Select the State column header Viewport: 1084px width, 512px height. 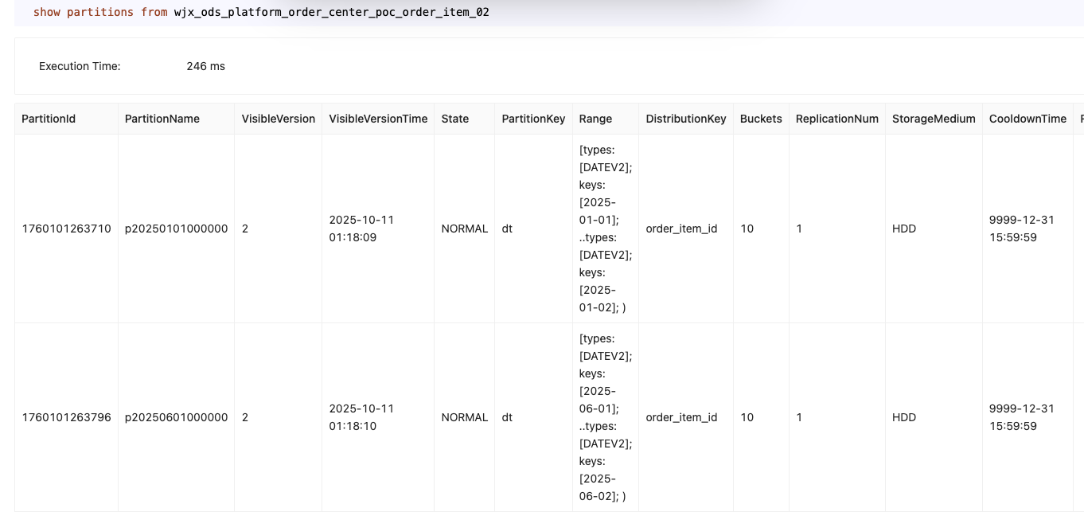click(x=455, y=119)
